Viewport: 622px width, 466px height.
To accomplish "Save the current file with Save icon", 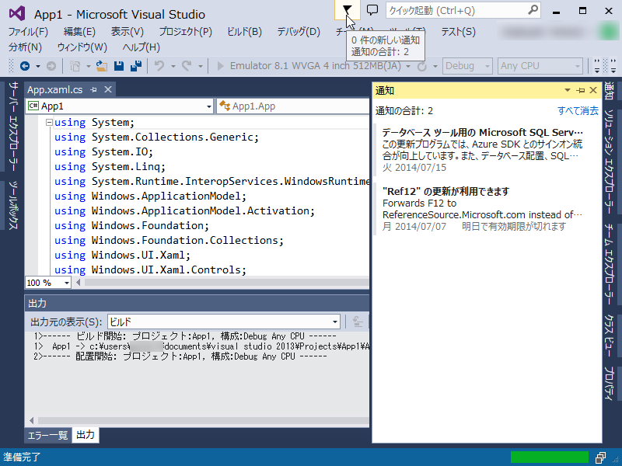I will click(119, 66).
